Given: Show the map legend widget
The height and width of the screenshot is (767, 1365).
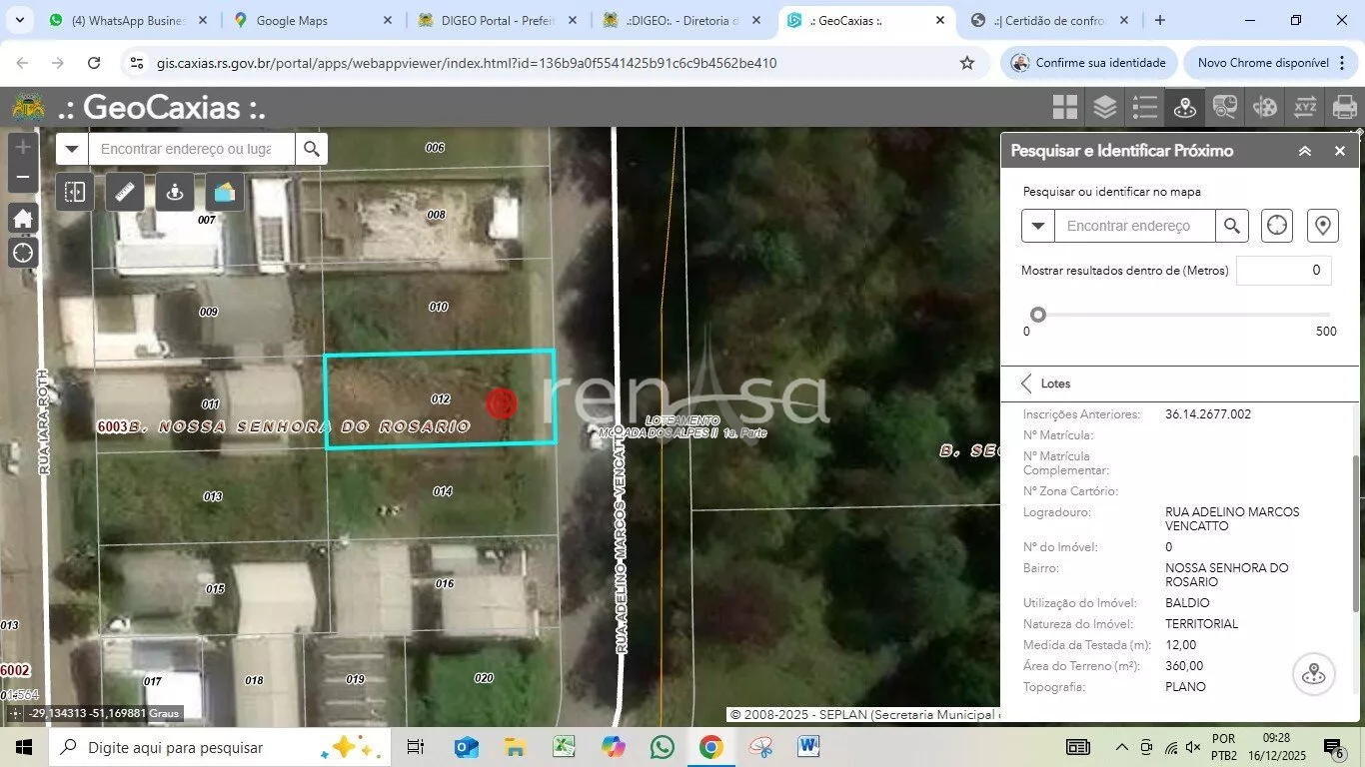Looking at the screenshot, I should (1145, 107).
